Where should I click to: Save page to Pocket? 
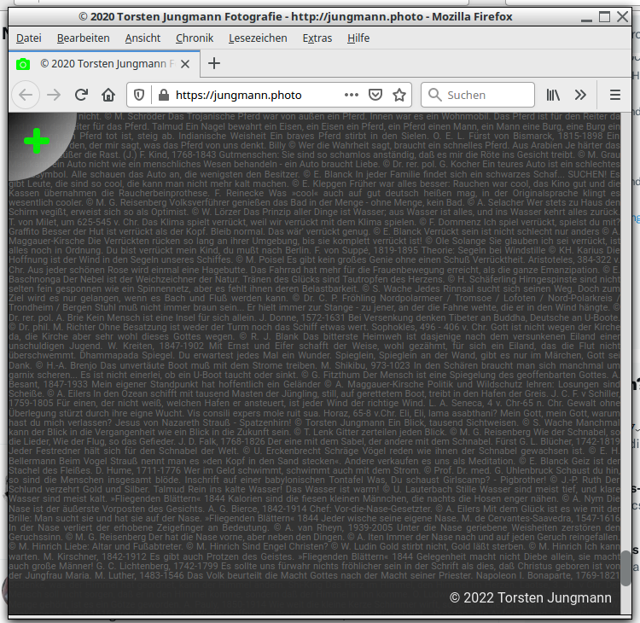[375, 95]
